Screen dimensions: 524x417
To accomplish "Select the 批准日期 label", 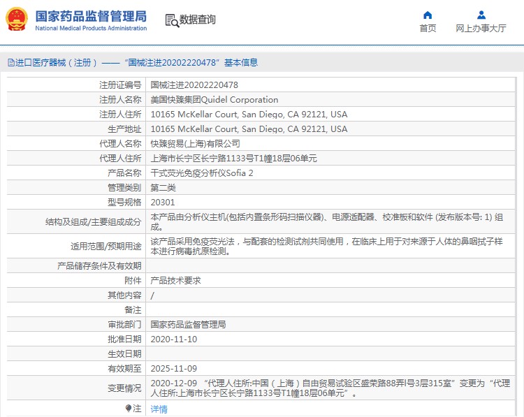I will click(x=124, y=339).
